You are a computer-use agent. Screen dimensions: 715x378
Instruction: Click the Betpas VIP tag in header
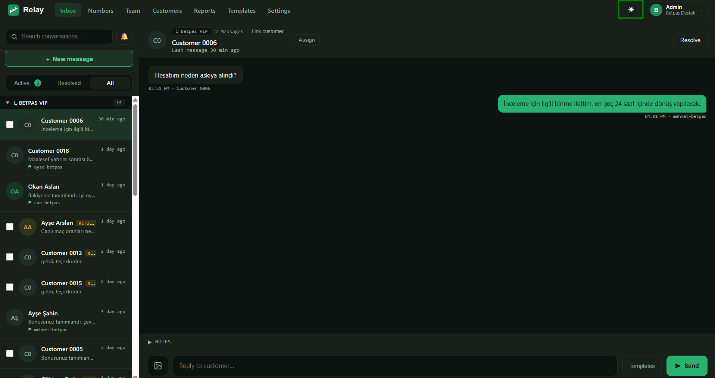click(x=191, y=31)
